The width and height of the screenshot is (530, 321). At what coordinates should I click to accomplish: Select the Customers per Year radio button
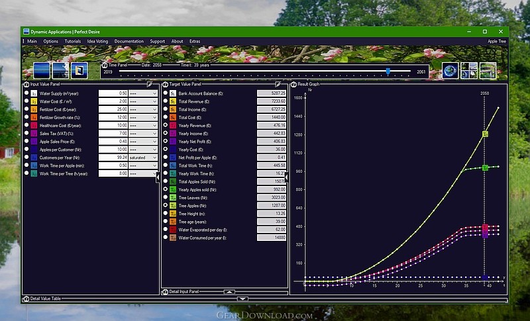pos(26,157)
